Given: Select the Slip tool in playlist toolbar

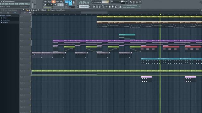Looking at the screenshot, I should (x=36, y=10).
